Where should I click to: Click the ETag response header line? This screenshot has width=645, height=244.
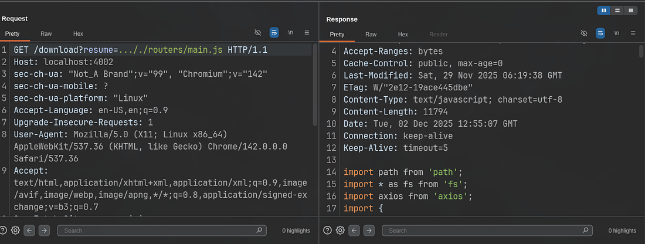(x=408, y=87)
